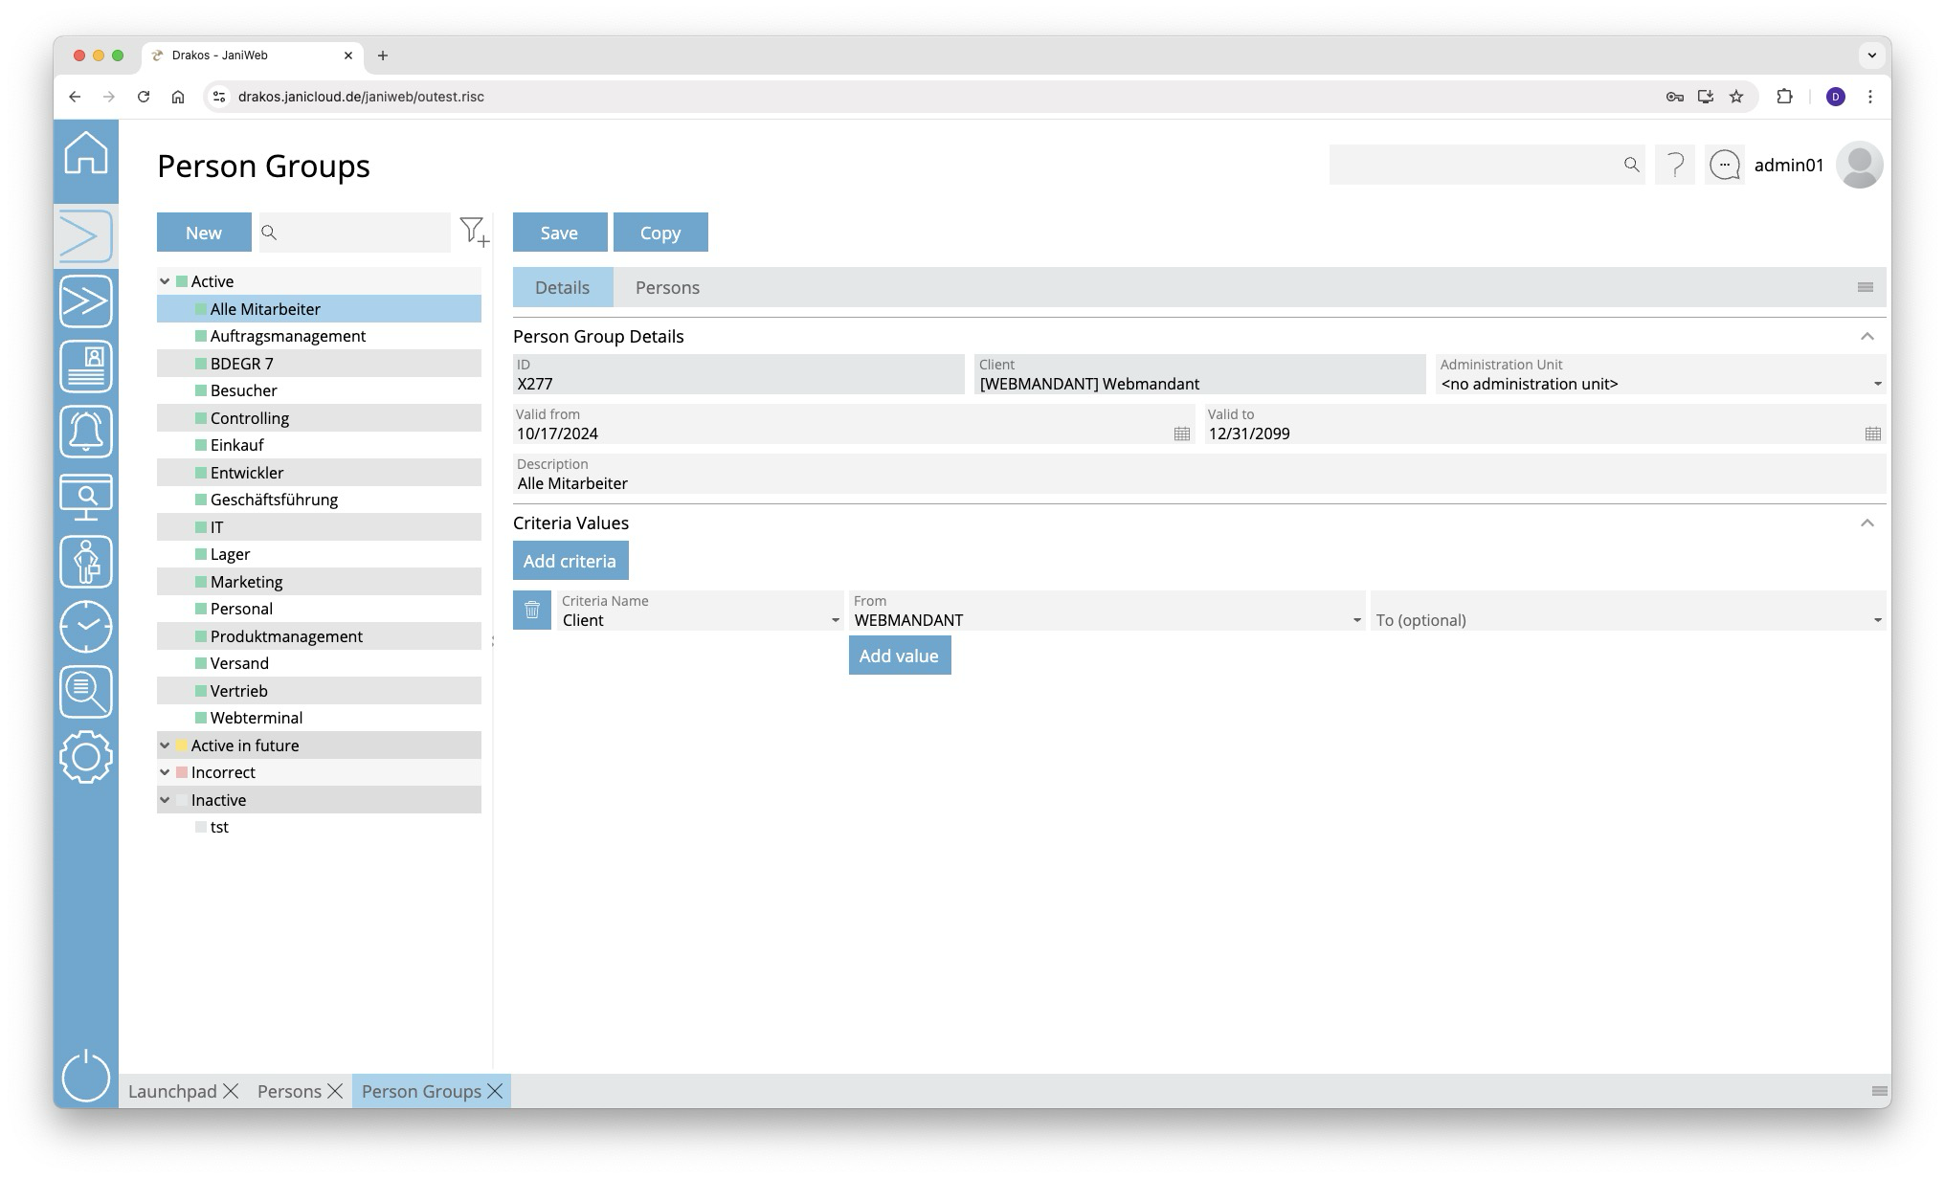
Task: Delete the Client criteria with trash icon
Action: point(532,611)
